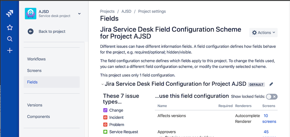This screenshot has width=290, height=137.
Task: Click the use this field configuration heading
Action: (192, 96)
